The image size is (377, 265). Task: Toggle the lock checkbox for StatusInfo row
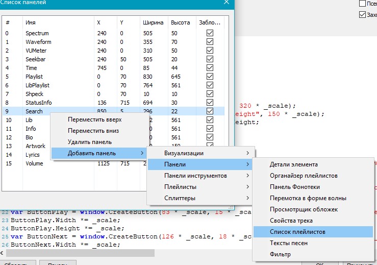click(210, 103)
